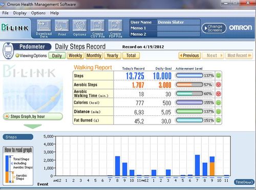
Task: Click the Aerobic Steps 57% achievement bar
Action: [x=189, y=84]
